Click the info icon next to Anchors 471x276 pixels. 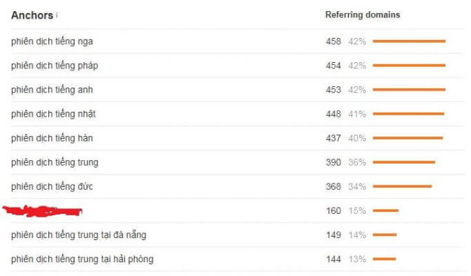[57, 16]
